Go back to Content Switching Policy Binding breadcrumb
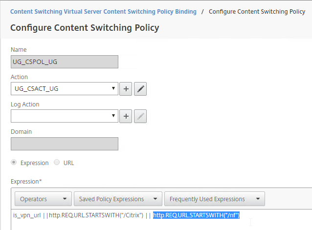The image size is (312, 230). 103,12
